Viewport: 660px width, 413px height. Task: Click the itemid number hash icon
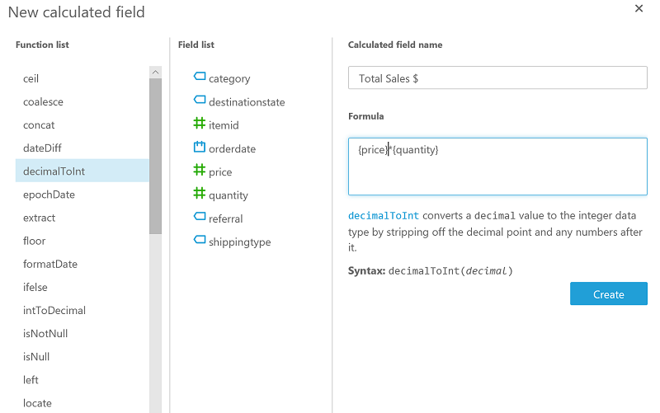[199, 124]
